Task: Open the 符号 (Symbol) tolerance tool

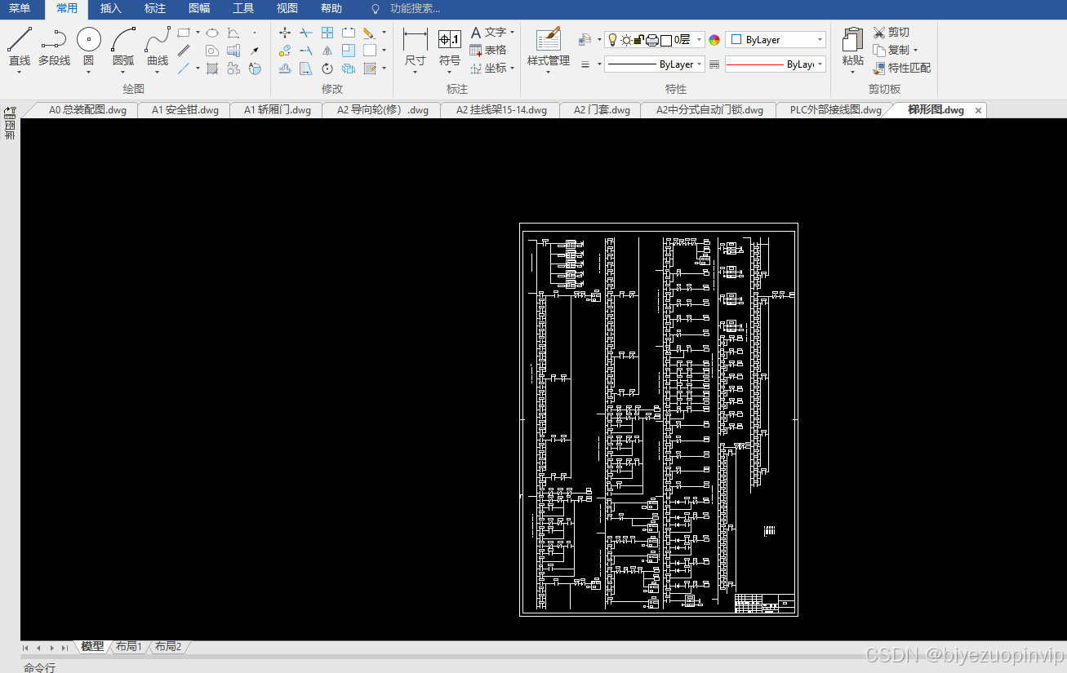Action: click(450, 47)
